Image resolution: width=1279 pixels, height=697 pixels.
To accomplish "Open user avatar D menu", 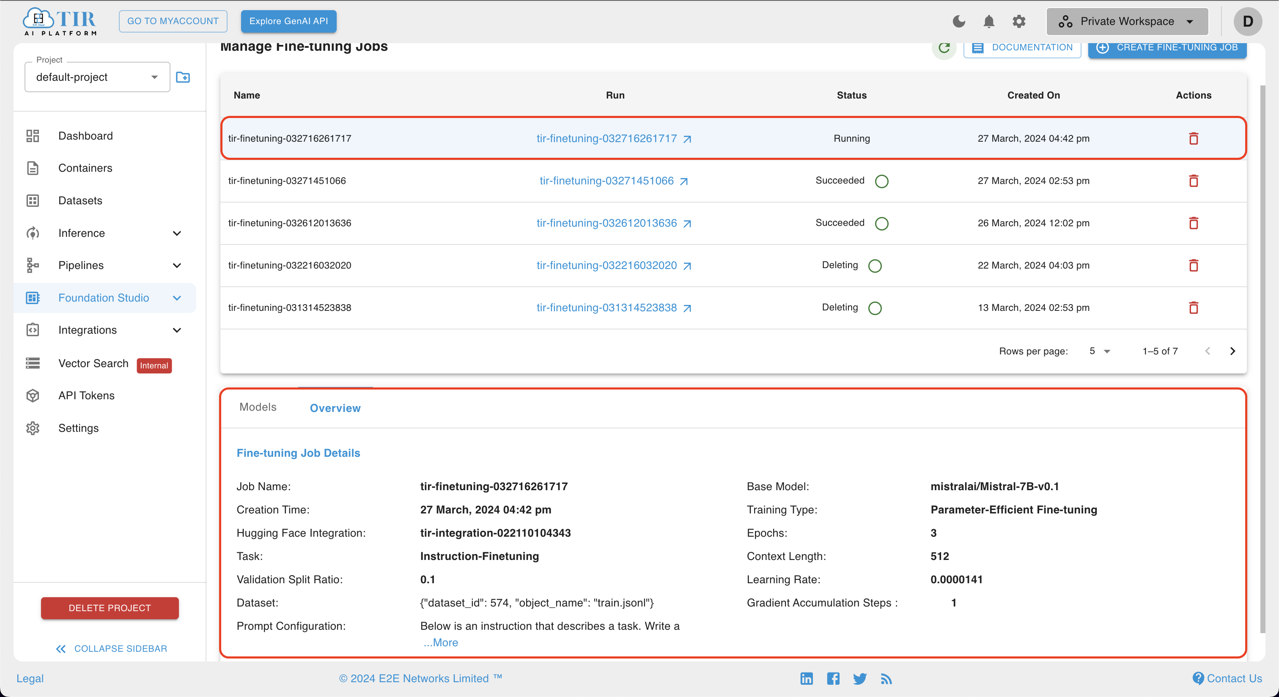I will pyautogui.click(x=1248, y=21).
